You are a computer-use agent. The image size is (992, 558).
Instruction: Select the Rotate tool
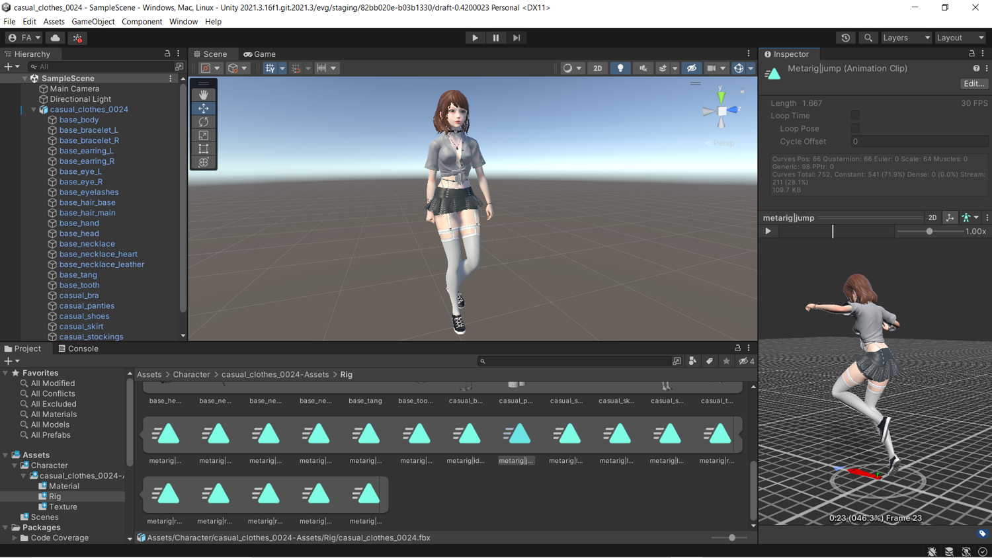pos(204,122)
